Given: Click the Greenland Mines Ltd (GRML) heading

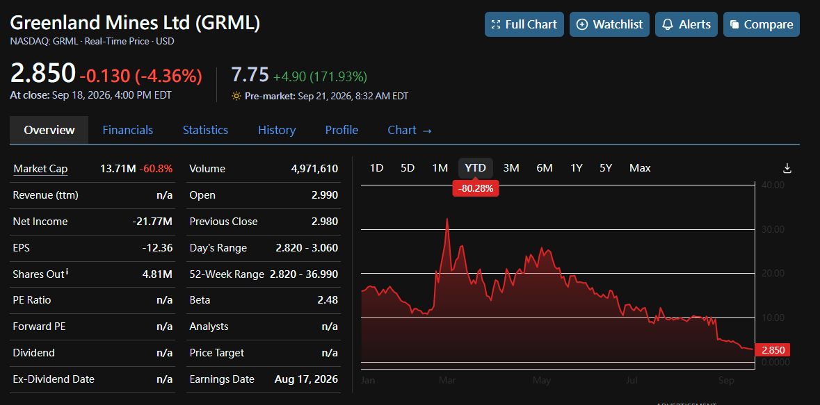Looking at the screenshot, I should (x=135, y=23).
